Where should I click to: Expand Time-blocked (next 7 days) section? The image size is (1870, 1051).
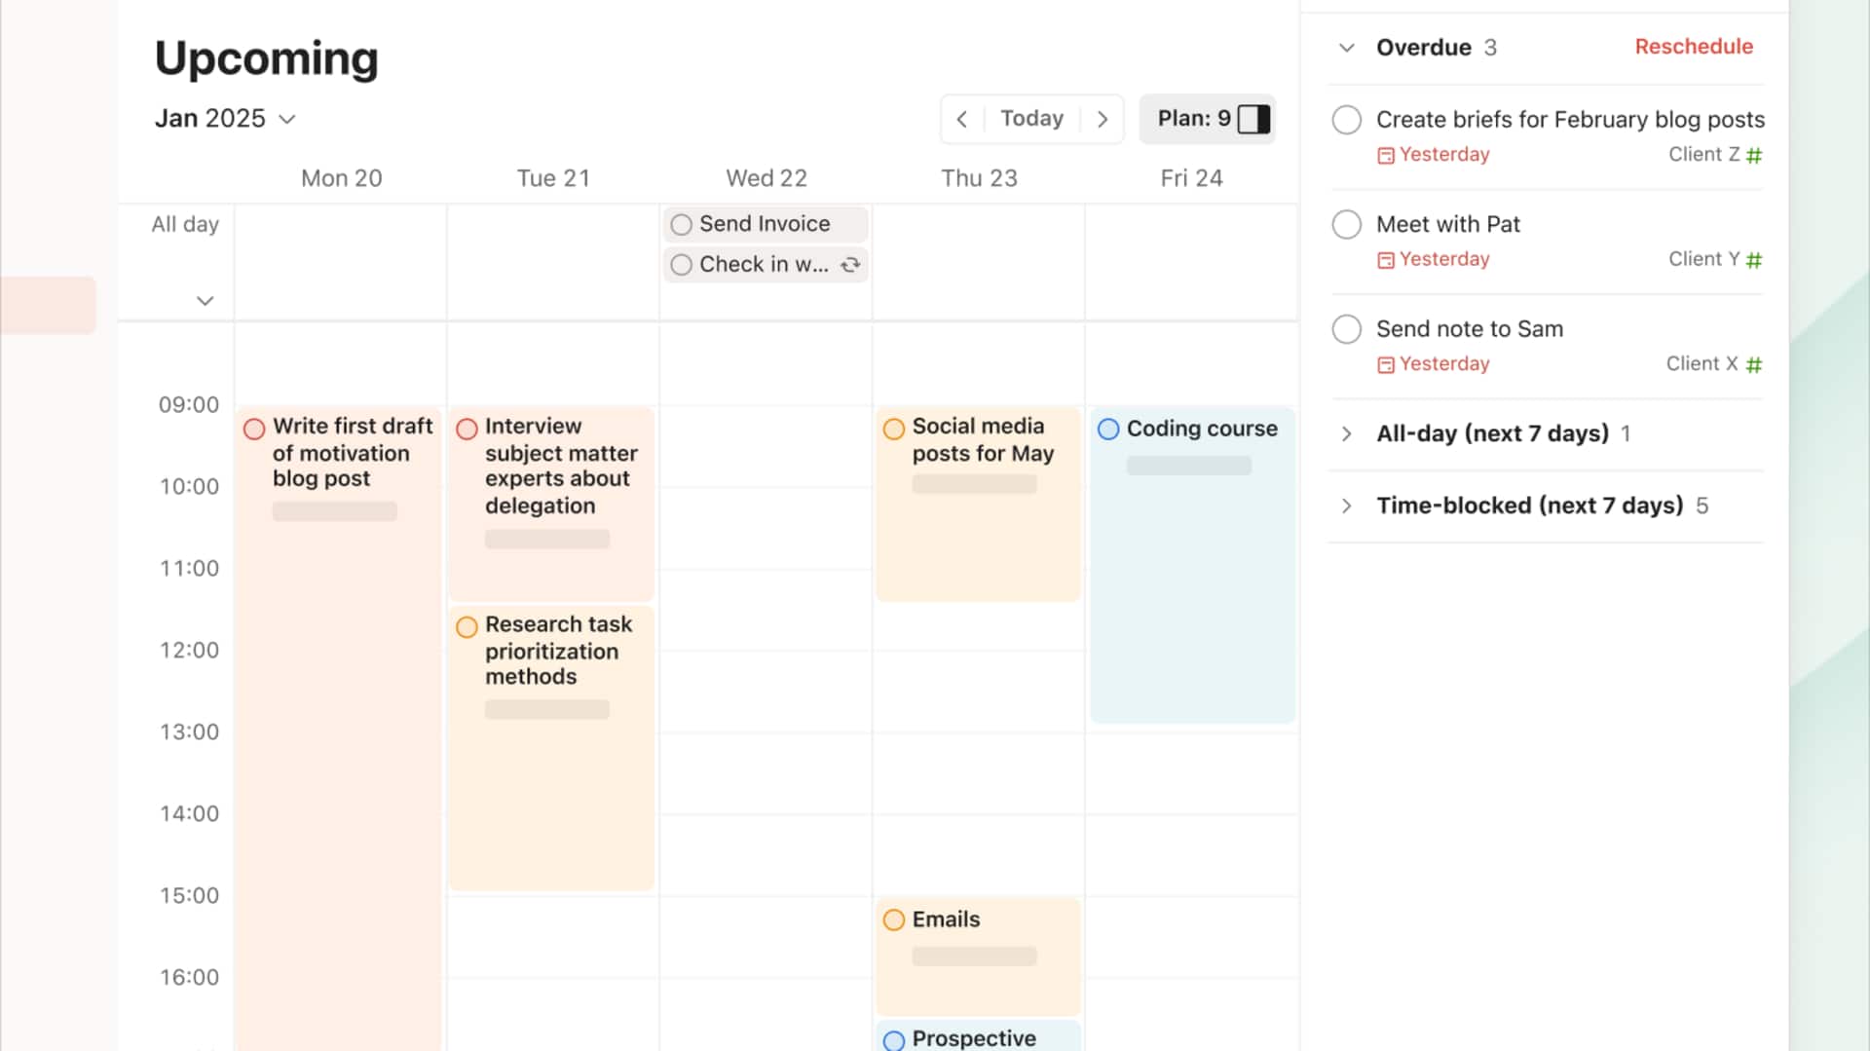click(1346, 506)
